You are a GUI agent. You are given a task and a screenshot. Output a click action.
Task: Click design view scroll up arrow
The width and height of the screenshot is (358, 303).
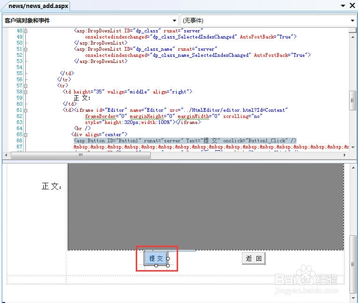pyautogui.click(x=353, y=168)
